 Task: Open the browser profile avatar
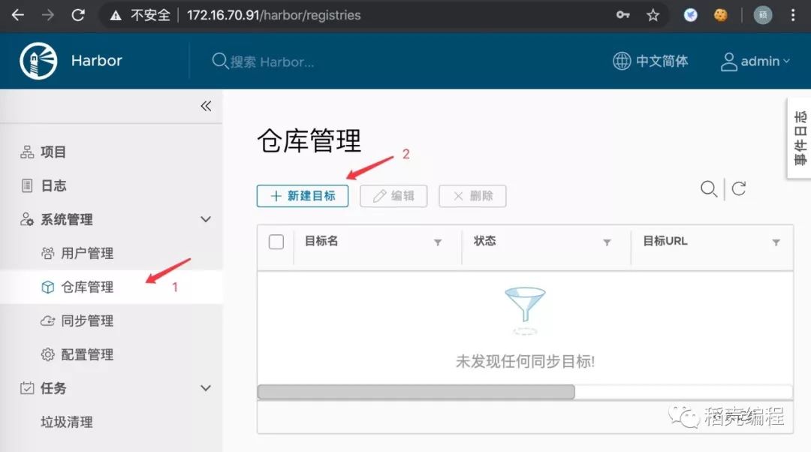tap(762, 15)
